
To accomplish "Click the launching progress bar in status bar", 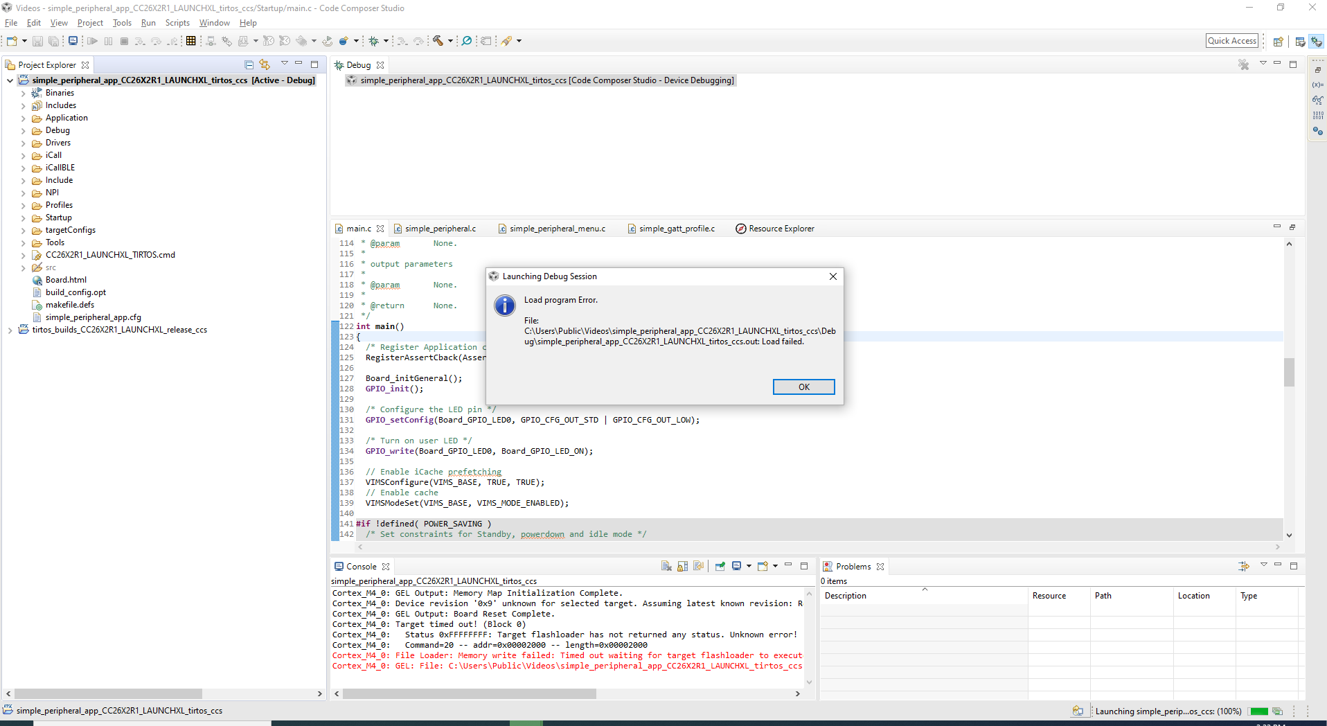I will pos(1259,711).
